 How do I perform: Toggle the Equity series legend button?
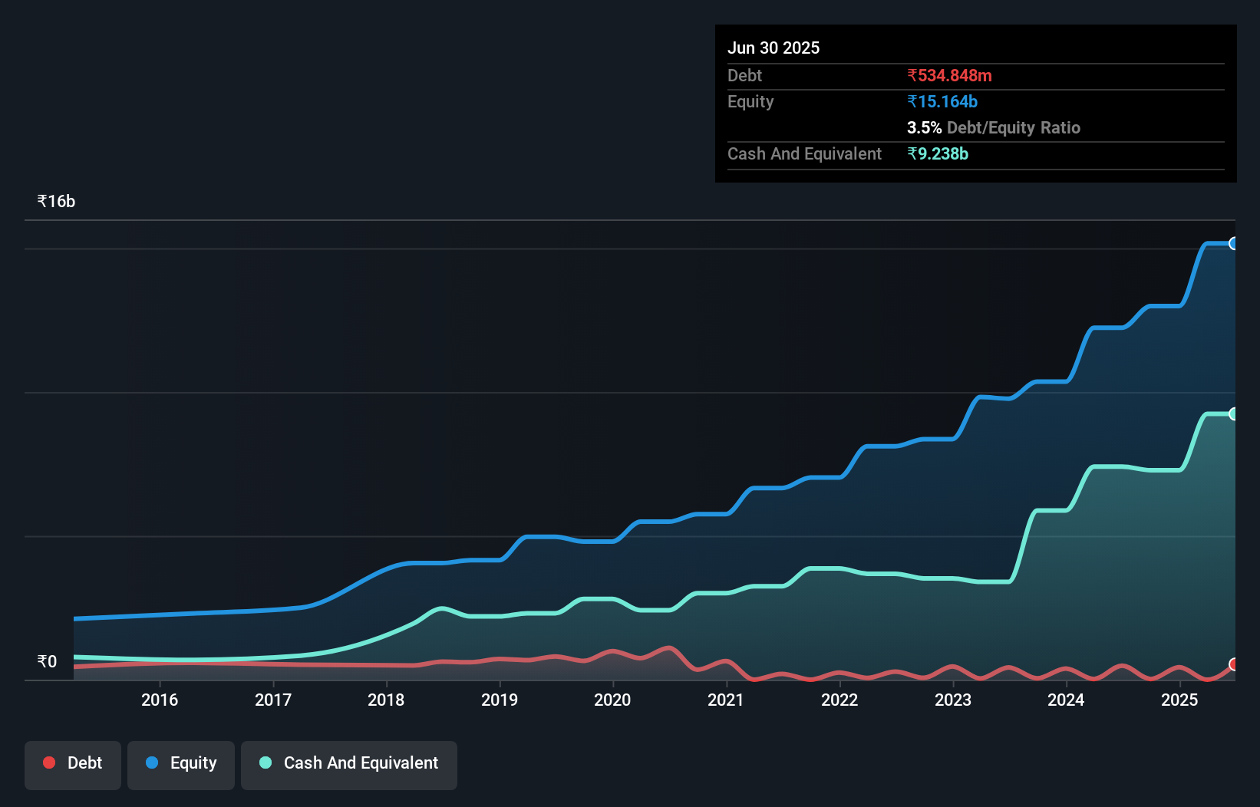pyautogui.click(x=181, y=764)
